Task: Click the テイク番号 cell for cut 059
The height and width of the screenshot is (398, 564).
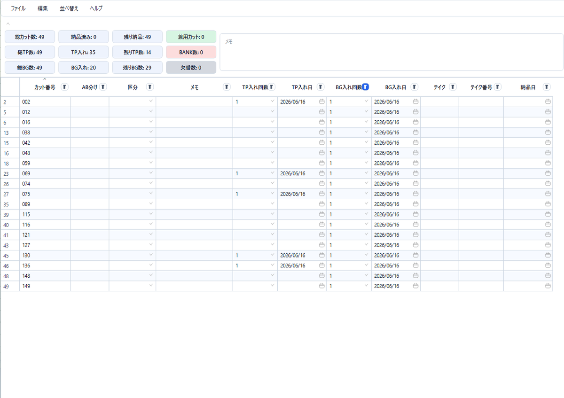Action: (481, 163)
